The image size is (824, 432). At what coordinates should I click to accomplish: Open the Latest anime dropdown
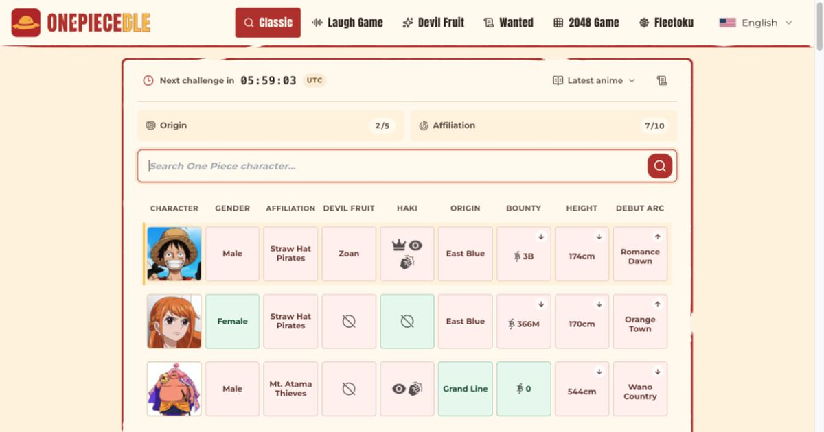tap(595, 80)
